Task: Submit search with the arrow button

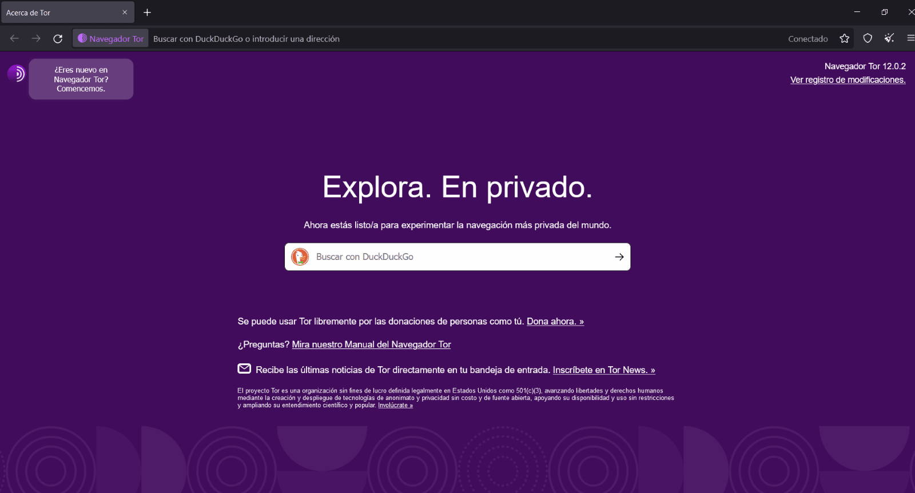Action: (x=619, y=256)
